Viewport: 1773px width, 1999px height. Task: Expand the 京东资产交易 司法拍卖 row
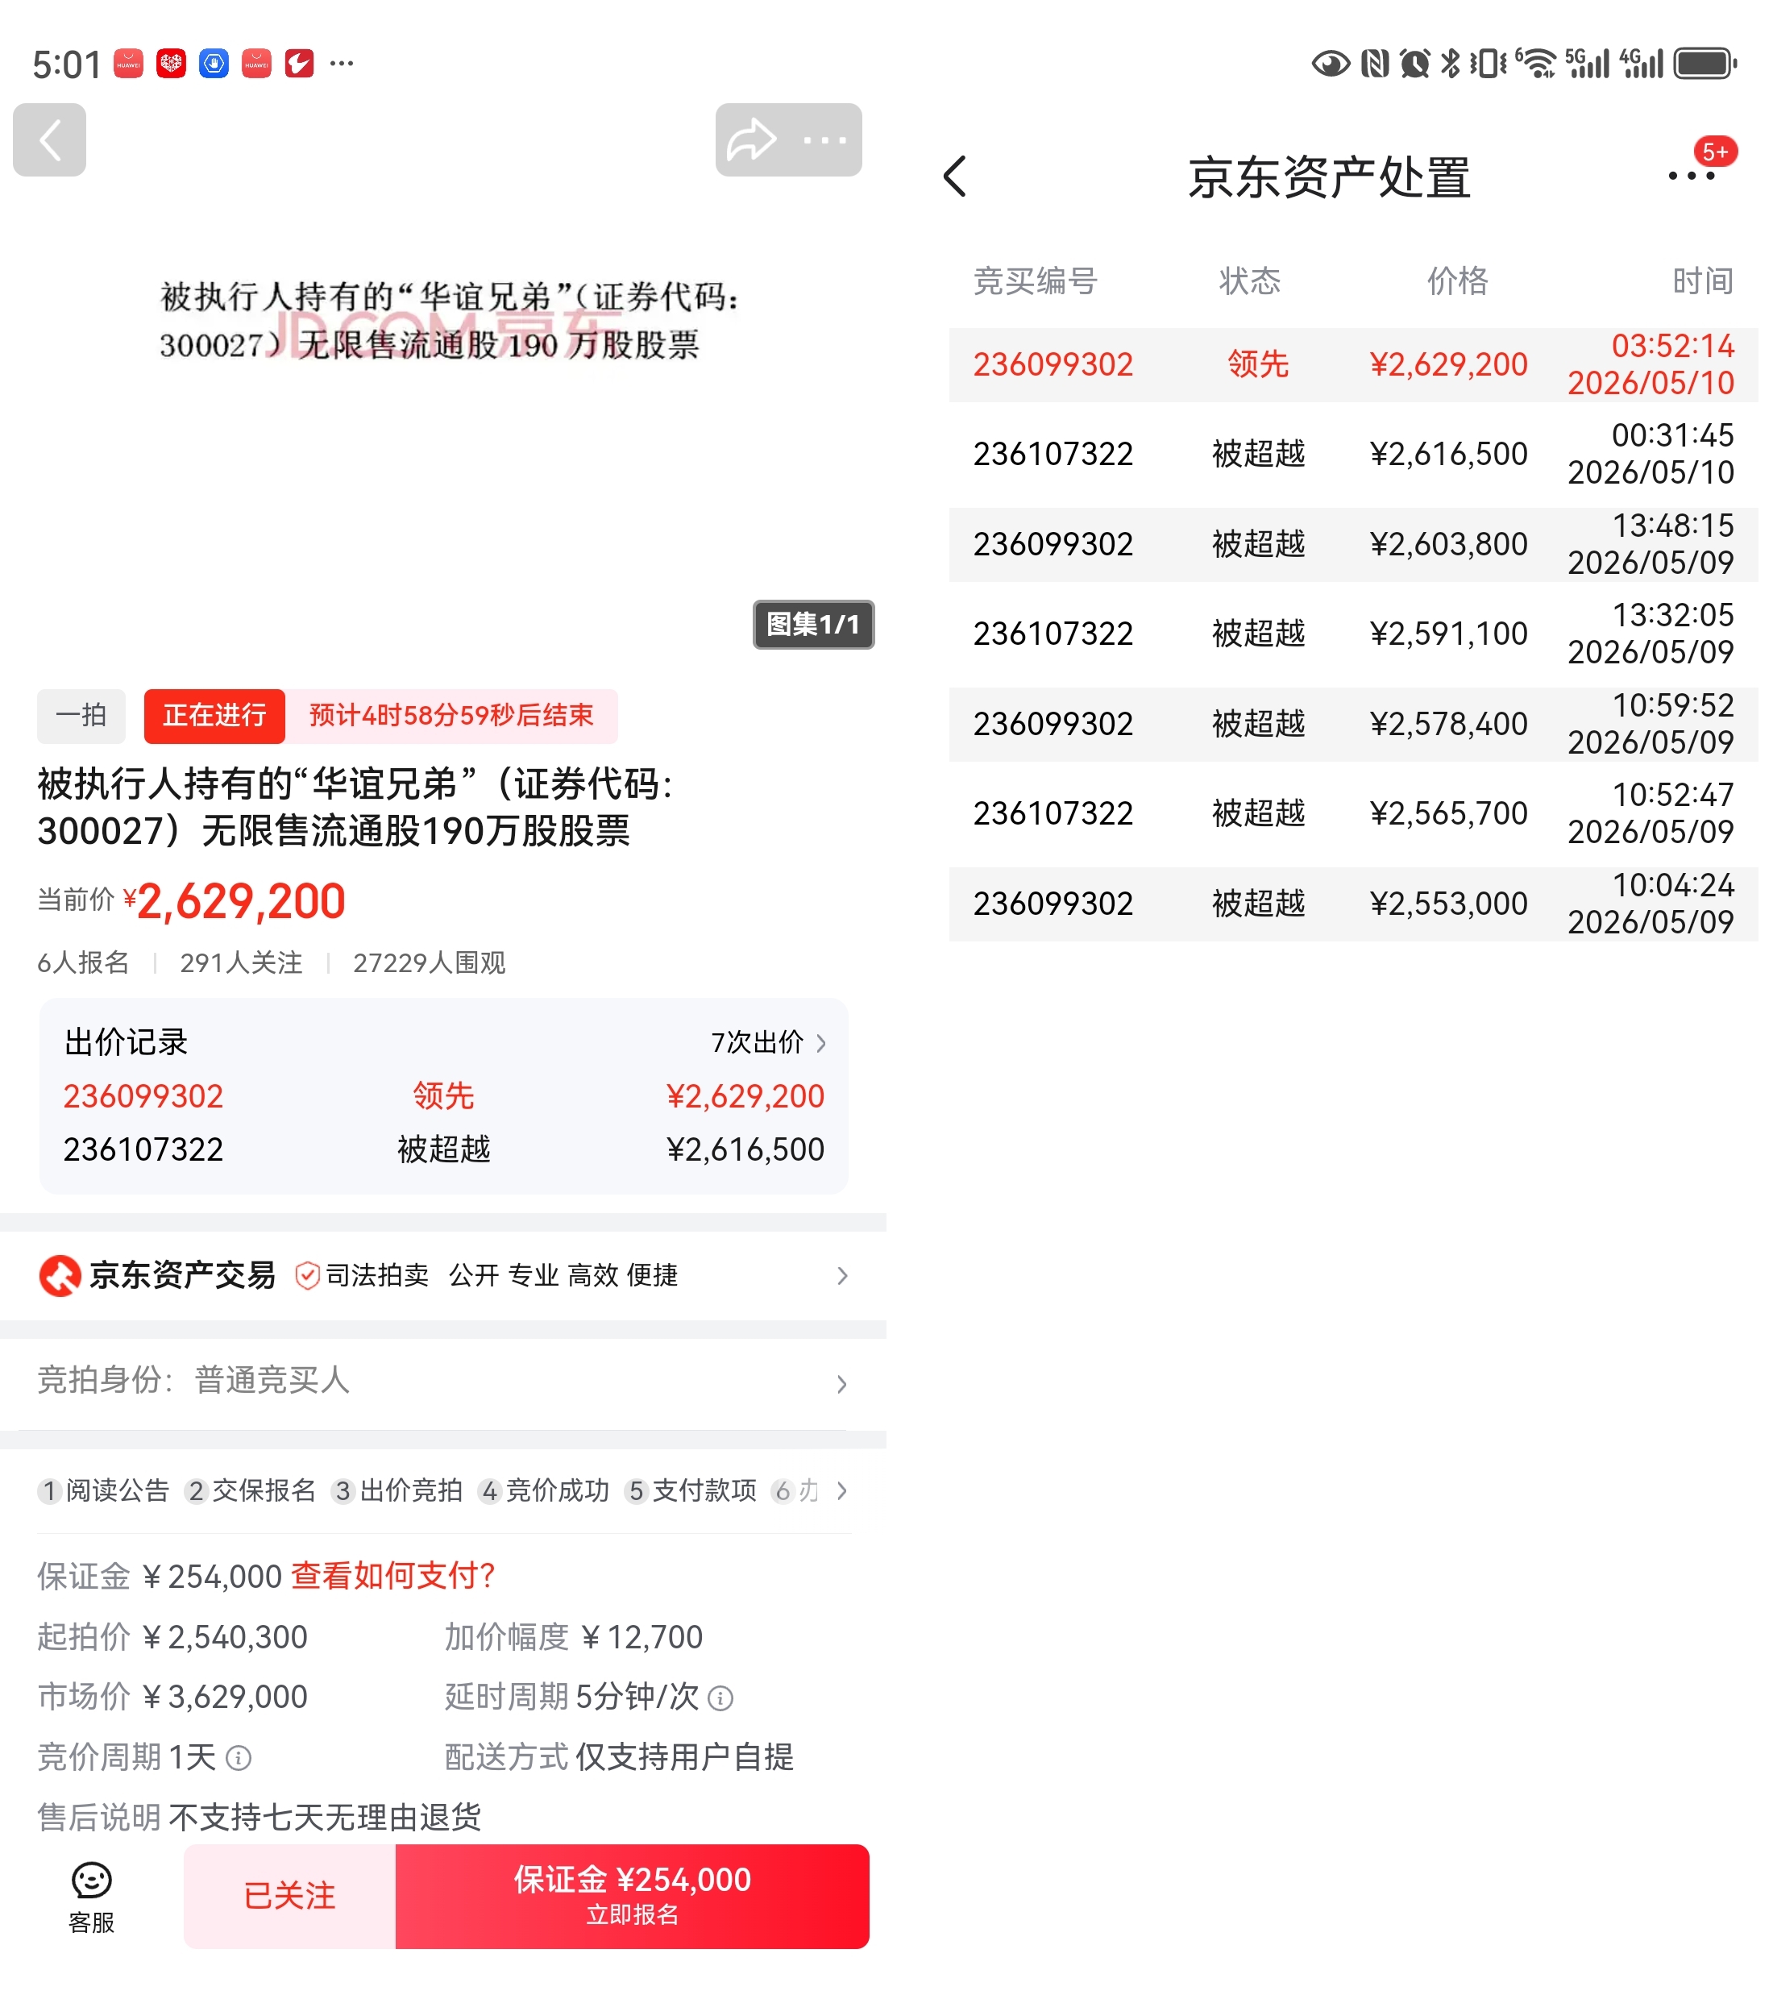point(443,1275)
